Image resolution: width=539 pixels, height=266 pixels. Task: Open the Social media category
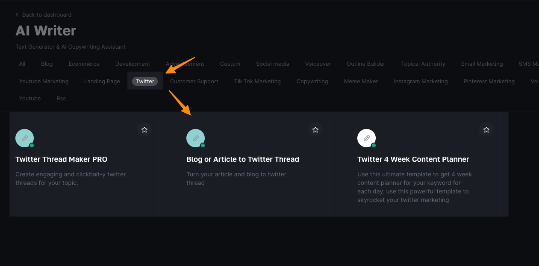272,64
